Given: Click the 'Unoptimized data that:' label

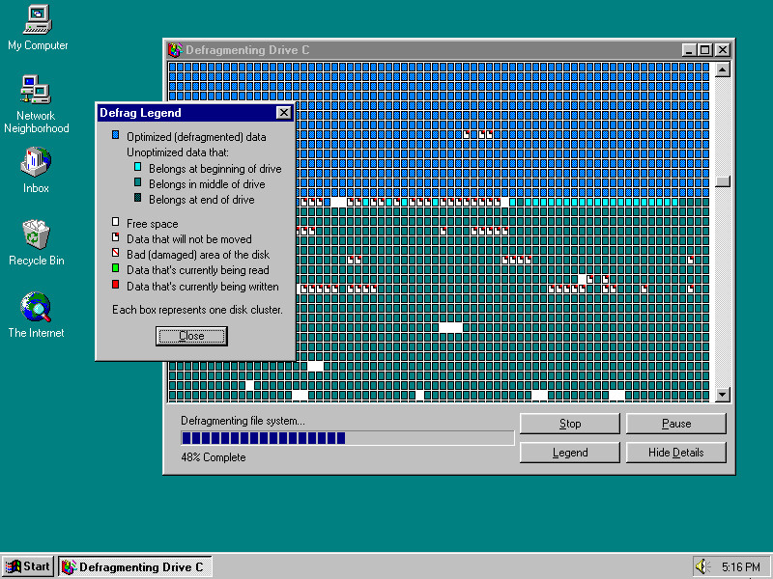Looking at the screenshot, I should (x=178, y=152).
